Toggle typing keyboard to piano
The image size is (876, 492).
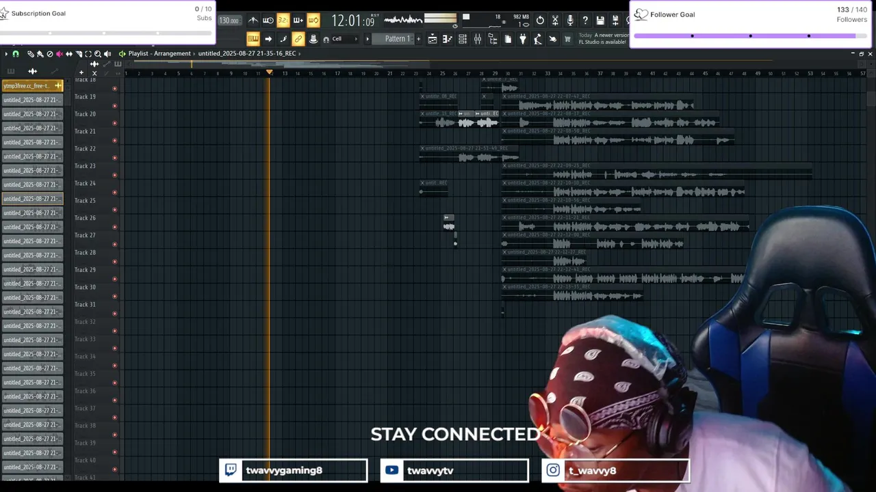point(253,39)
